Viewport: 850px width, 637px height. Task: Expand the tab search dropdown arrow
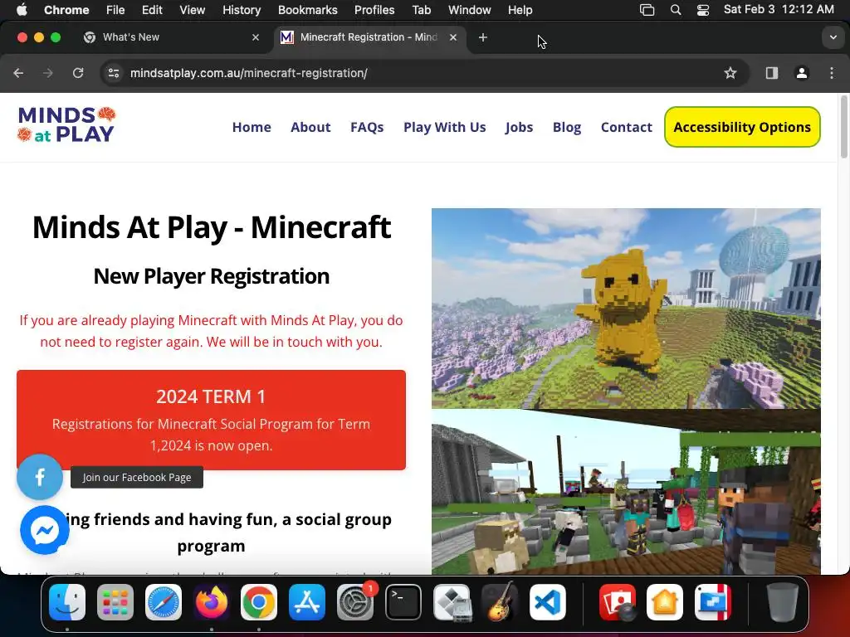833,37
